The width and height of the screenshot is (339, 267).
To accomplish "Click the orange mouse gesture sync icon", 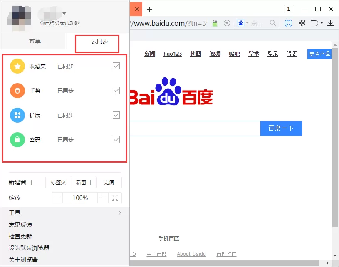I will (17, 91).
